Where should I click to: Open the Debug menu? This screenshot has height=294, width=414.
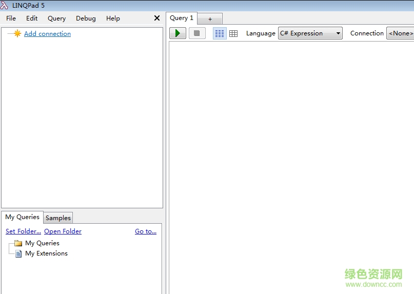pyautogui.click(x=86, y=18)
